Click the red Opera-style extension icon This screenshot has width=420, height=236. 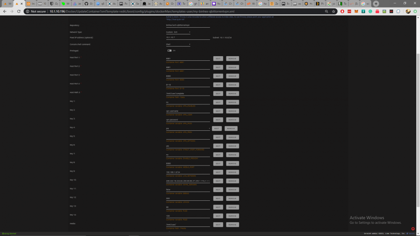click(x=342, y=11)
